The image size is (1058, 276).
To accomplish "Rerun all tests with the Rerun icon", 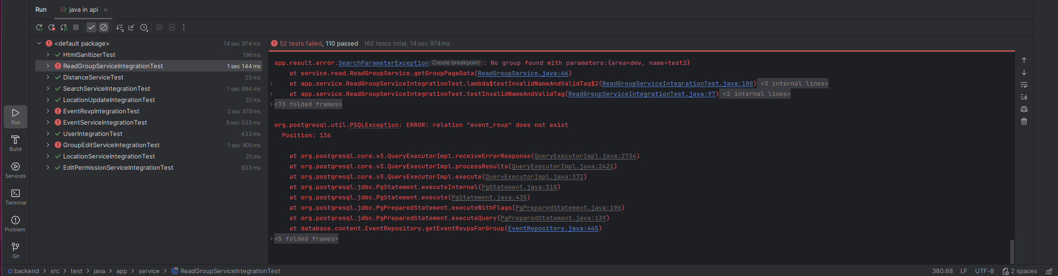I will click(x=40, y=28).
